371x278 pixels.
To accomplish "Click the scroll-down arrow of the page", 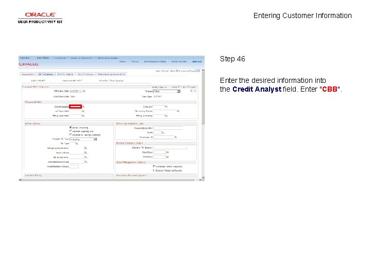I will tap(203, 177).
